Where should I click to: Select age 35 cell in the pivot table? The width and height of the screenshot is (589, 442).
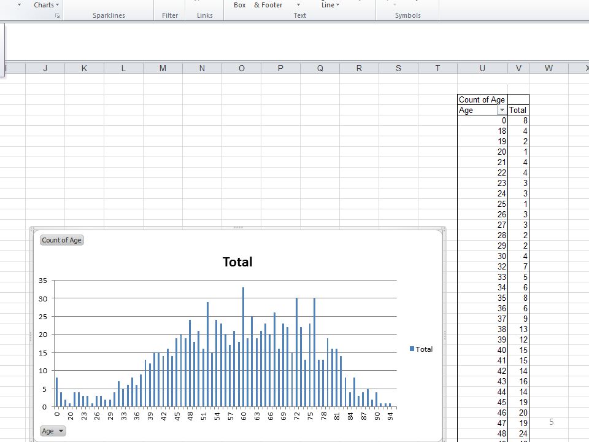482,298
